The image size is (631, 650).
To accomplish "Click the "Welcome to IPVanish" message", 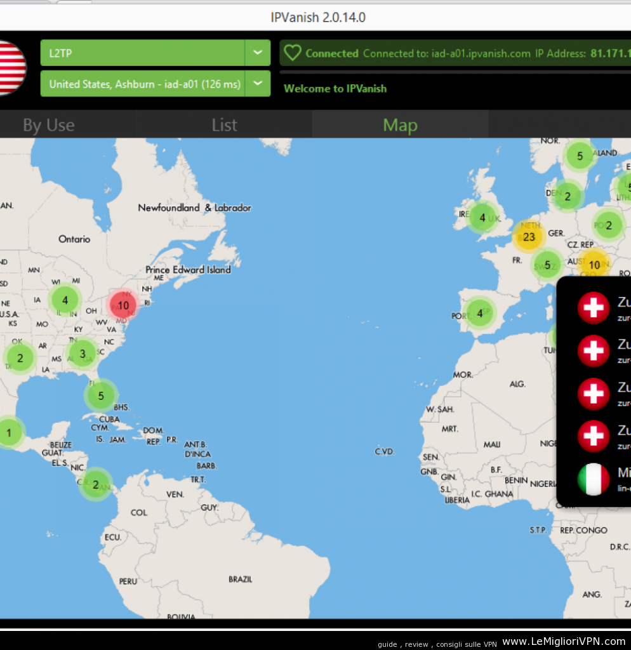I will tap(335, 89).
